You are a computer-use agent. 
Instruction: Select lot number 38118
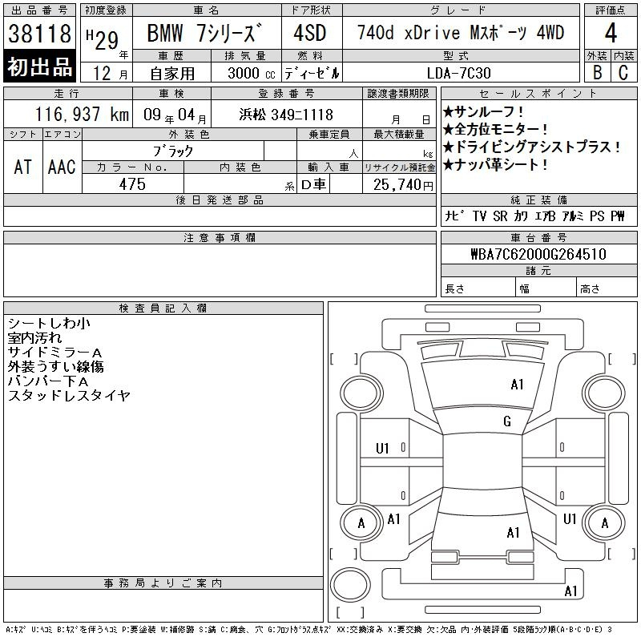pyautogui.click(x=39, y=34)
